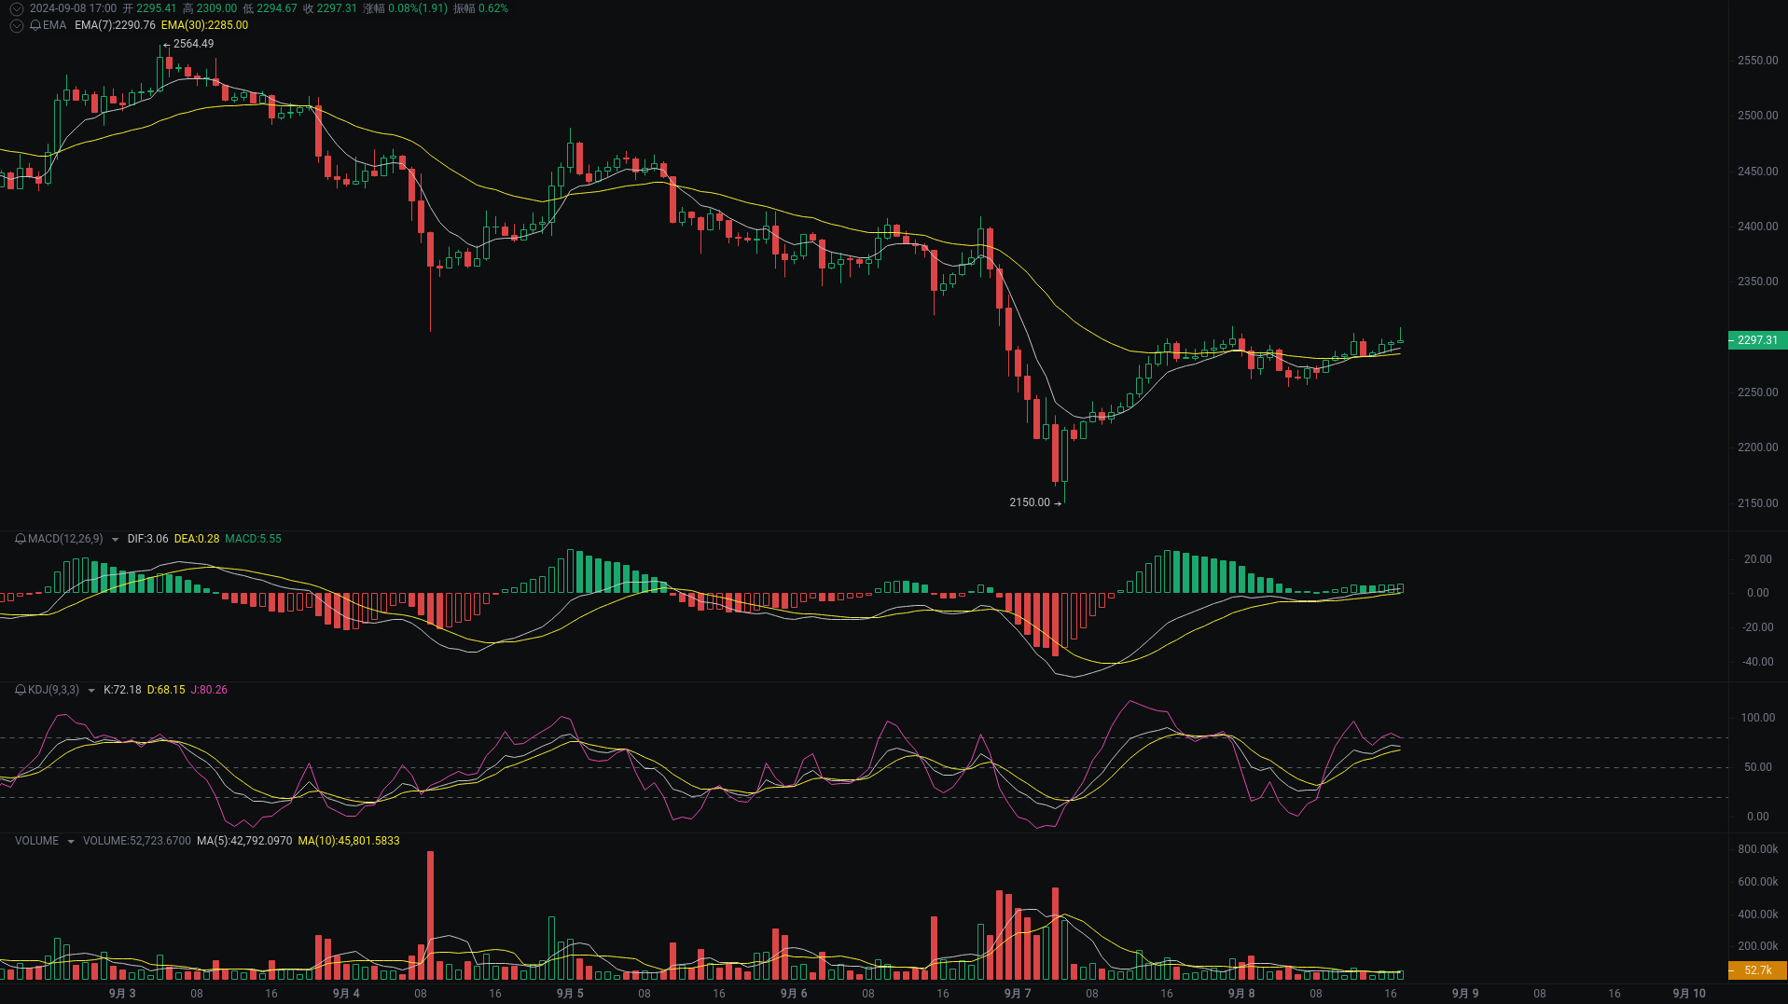Click the 800.00k volume axis label
1788x1004 pixels.
click(x=1757, y=849)
